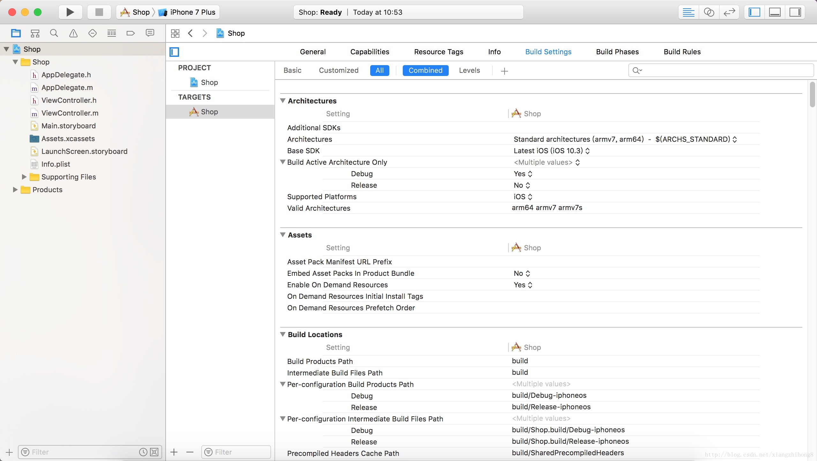This screenshot has width=817, height=461.
Task: Switch to the General tab
Action: tap(313, 52)
